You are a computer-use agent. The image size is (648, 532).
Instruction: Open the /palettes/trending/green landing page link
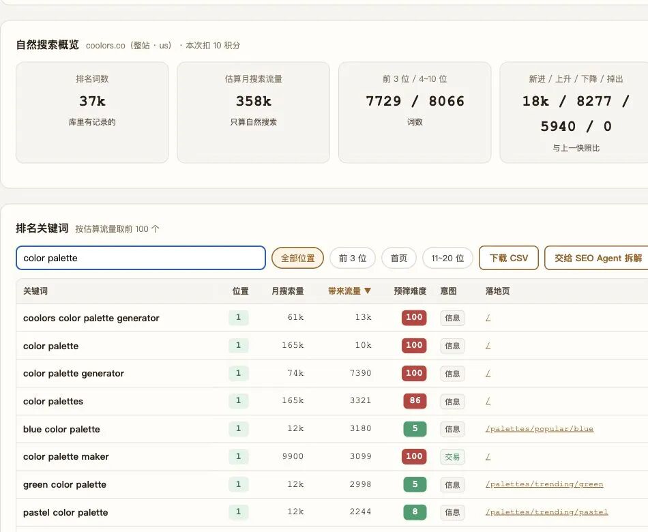click(x=544, y=484)
